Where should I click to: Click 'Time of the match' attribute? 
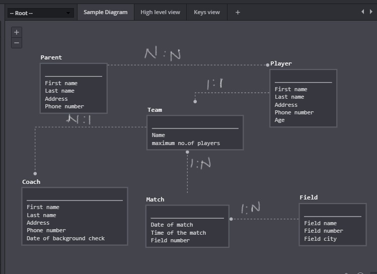click(178, 233)
